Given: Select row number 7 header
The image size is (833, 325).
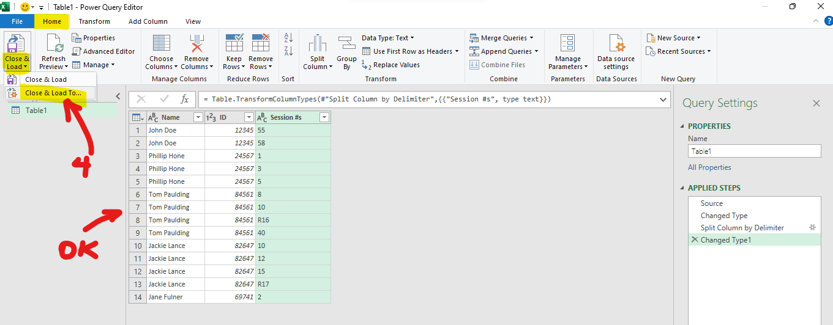Looking at the screenshot, I should [138, 207].
